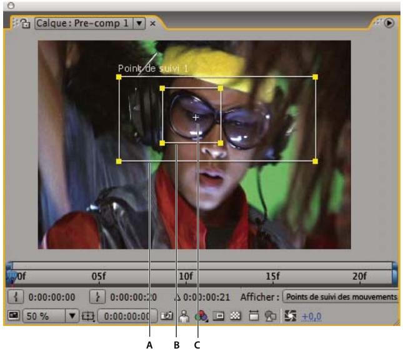This screenshot has height=351, width=403.
Task: Select bottom-left handle of outer search region
Action: tap(119, 161)
